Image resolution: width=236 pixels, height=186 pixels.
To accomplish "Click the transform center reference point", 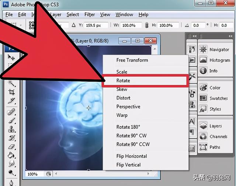I will click(x=88, y=108).
